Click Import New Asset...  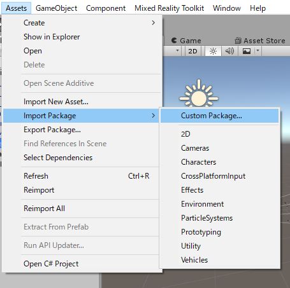pos(81,102)
